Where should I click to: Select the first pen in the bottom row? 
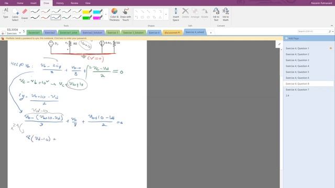pyautogui.click(x=35, y=17)
